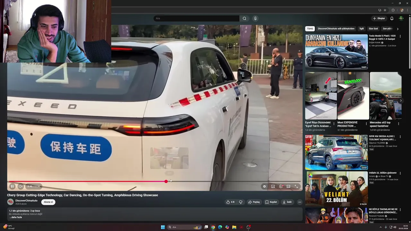Like the video with thumbs-up button
This screenshot has width=411, height=231.
point(230,202)
